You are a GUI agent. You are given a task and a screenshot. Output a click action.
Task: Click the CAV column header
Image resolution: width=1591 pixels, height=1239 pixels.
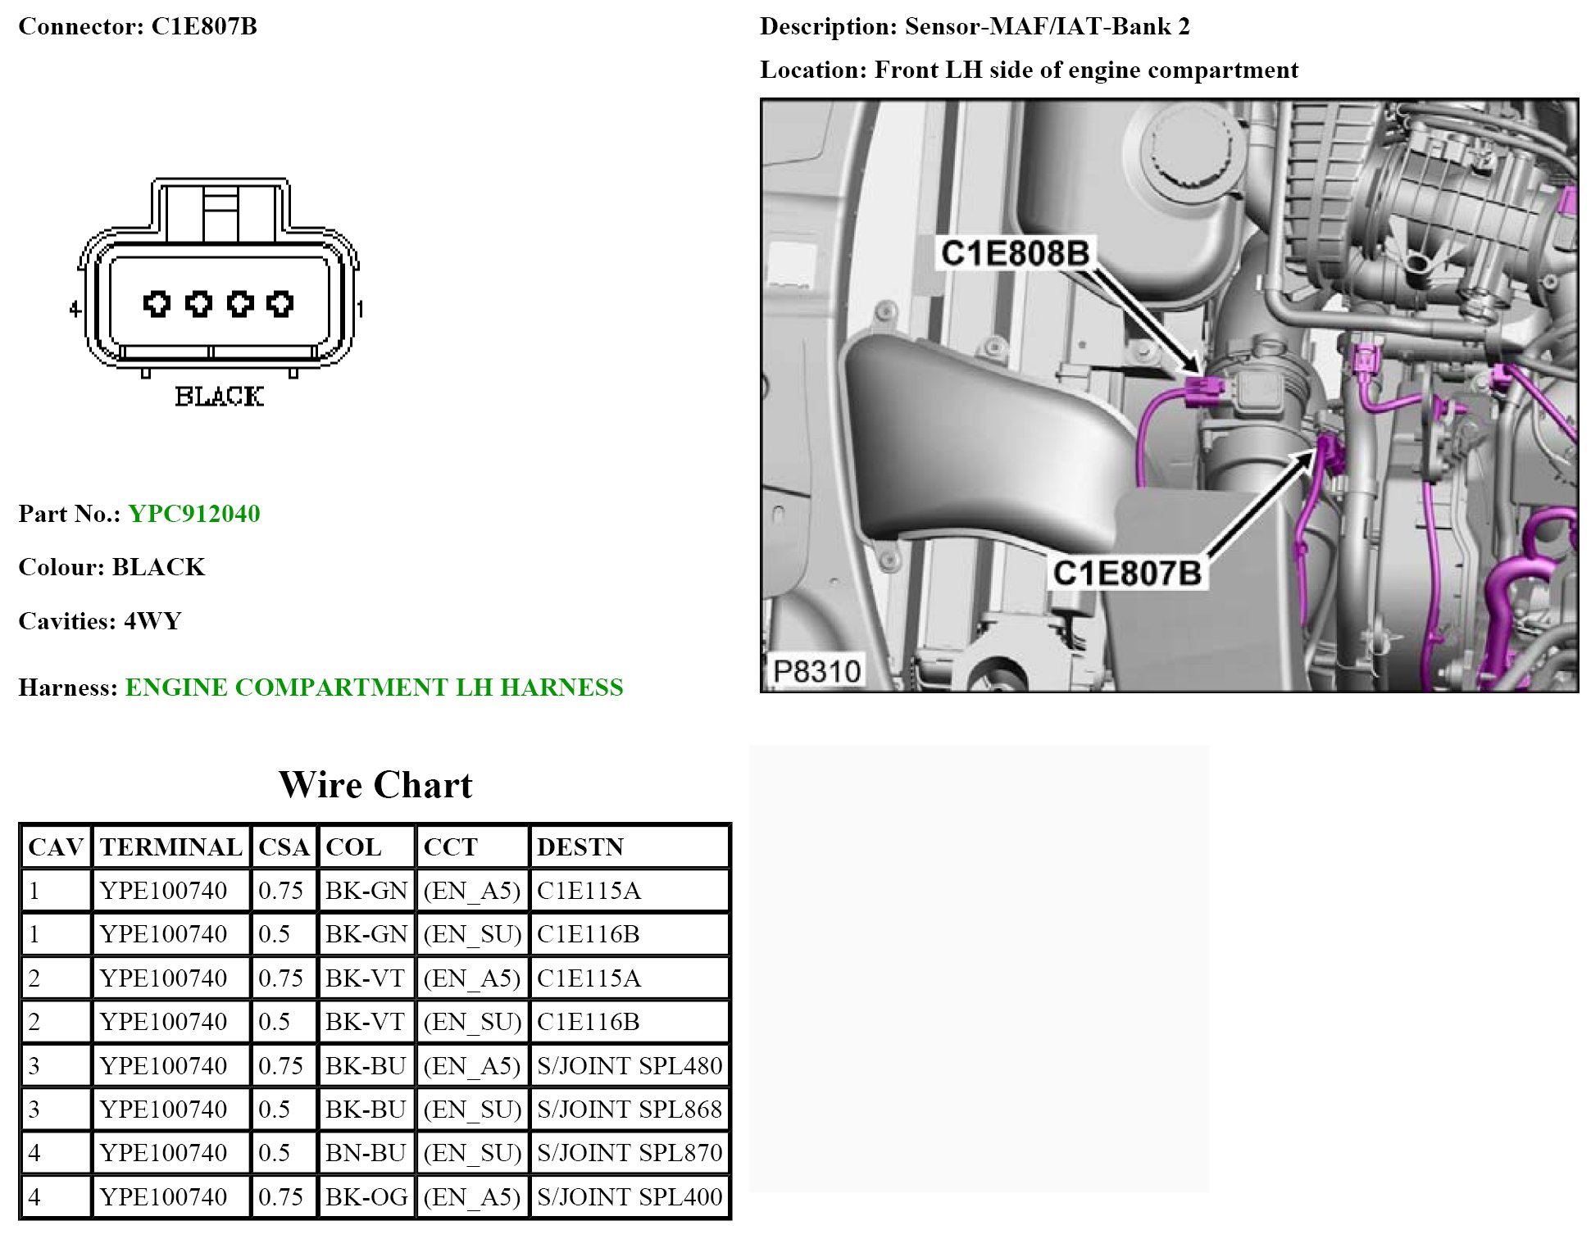pyautogui.click(x=56, y=846)
